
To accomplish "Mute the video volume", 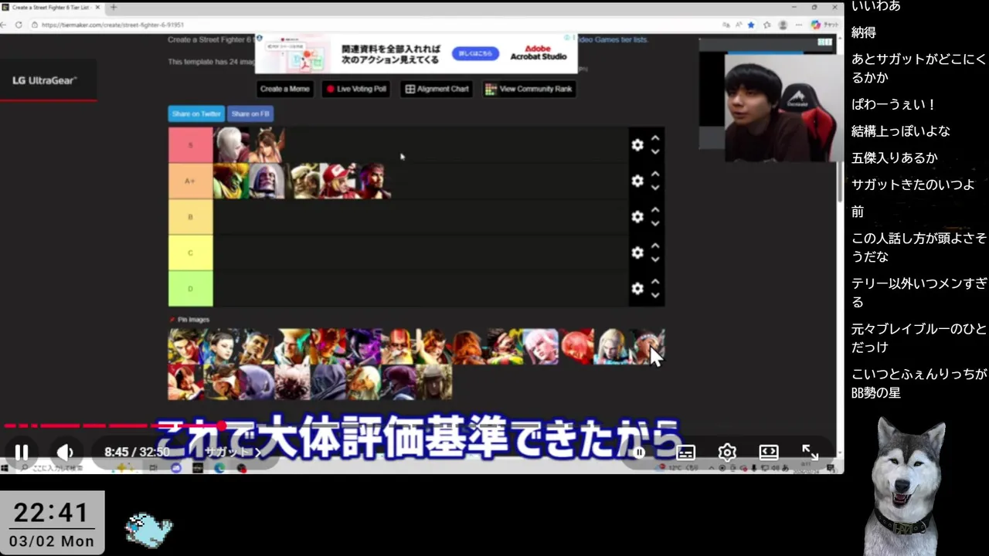I will point(66,453).
